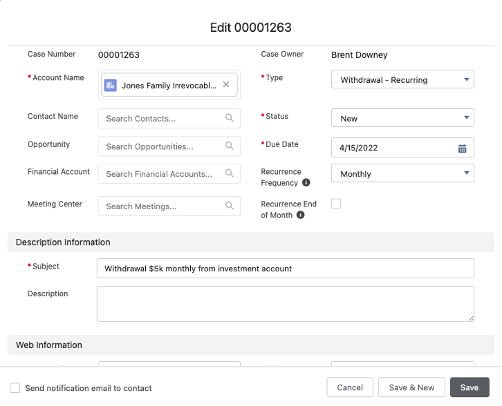Click the Financial Account search magnifier icon
Screen dimensions: 502x406
(x=230, y=174)
